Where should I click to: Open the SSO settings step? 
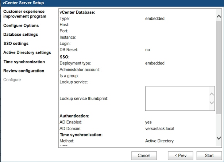(x=16, y=44)
